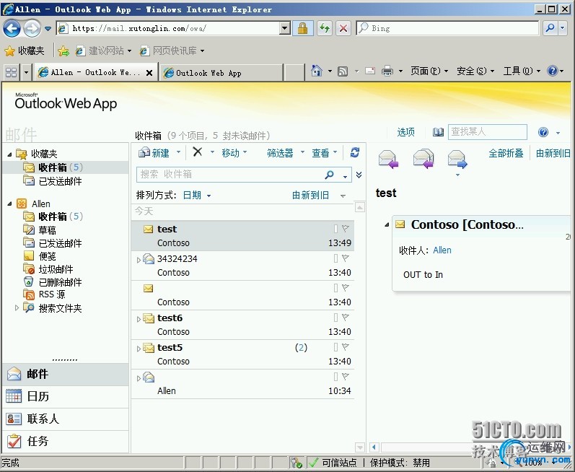Click the category box on the test message
The image size is (575, 472).
335,229
